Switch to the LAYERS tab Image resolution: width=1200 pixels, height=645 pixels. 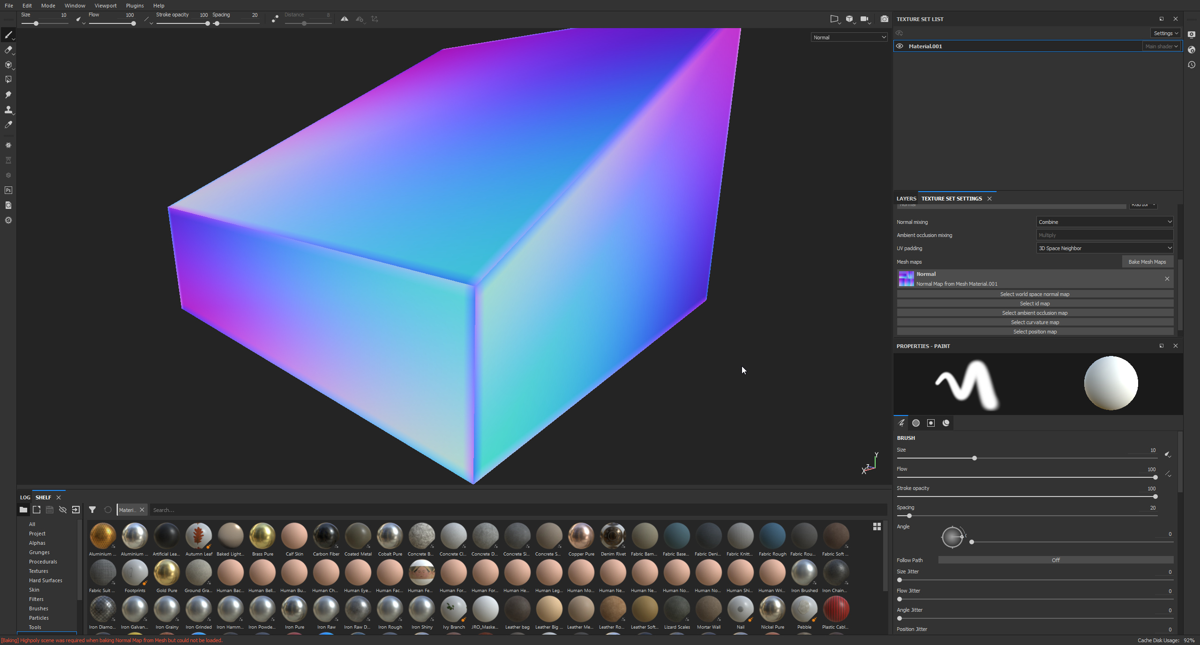click(906, 198)
